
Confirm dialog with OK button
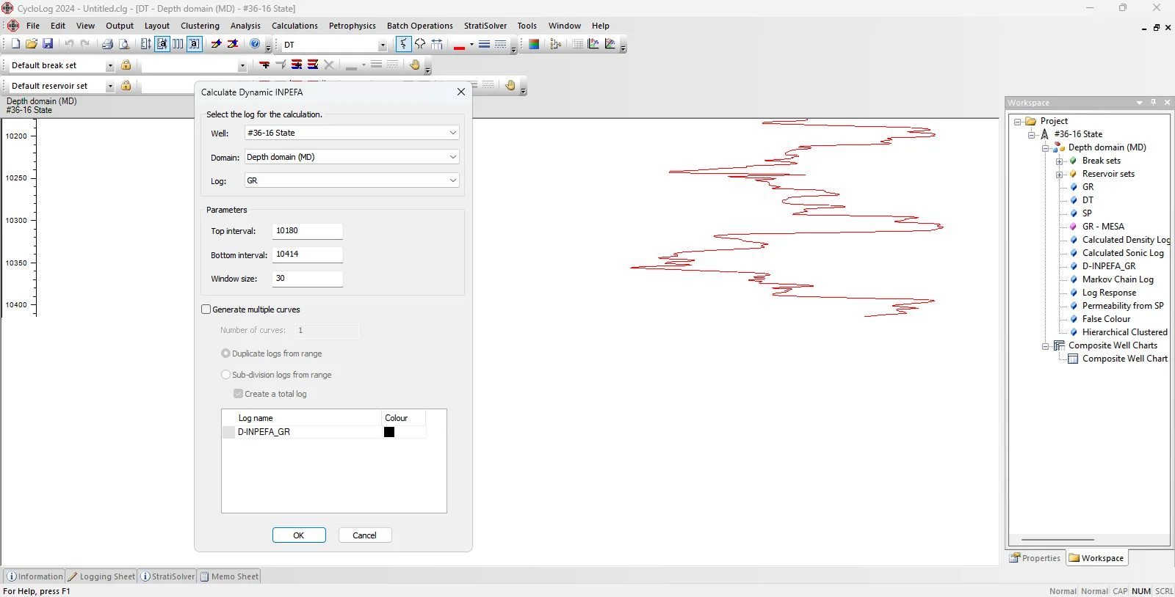pyautogui.click(x=299, y=535)
